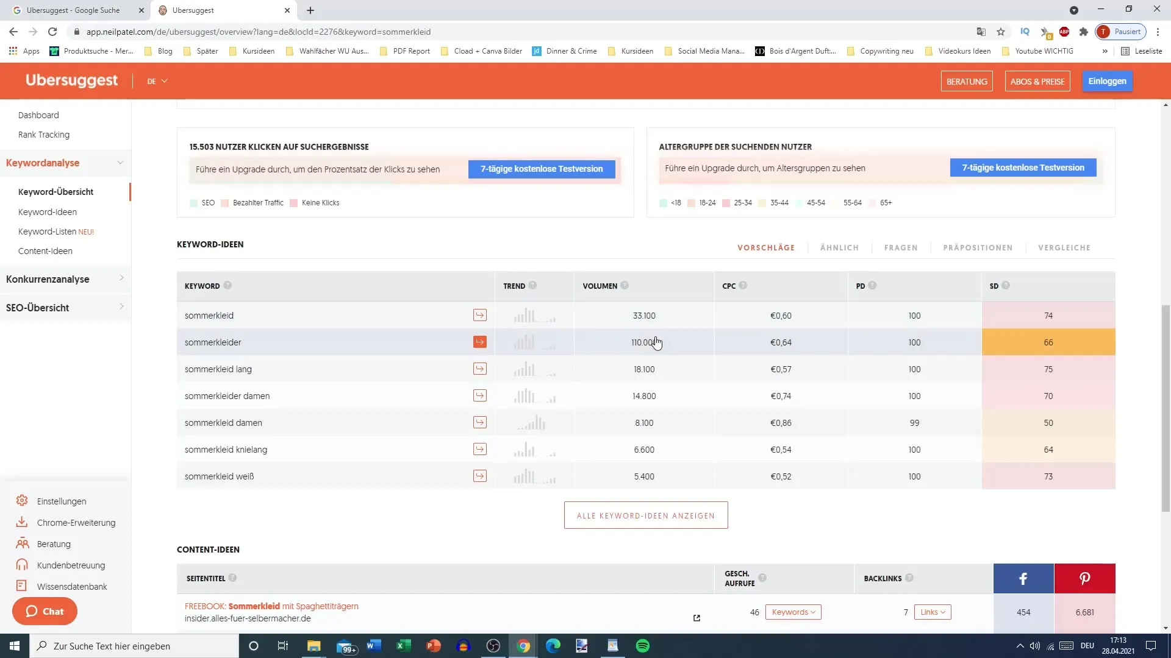Toggle the Keine Klicks legend checkbox
1171x658 pixels.
click(295, 202)
